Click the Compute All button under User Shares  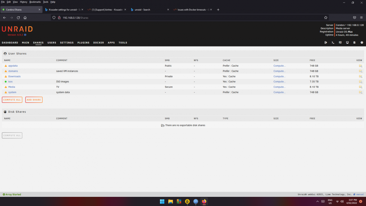point(12,100)
